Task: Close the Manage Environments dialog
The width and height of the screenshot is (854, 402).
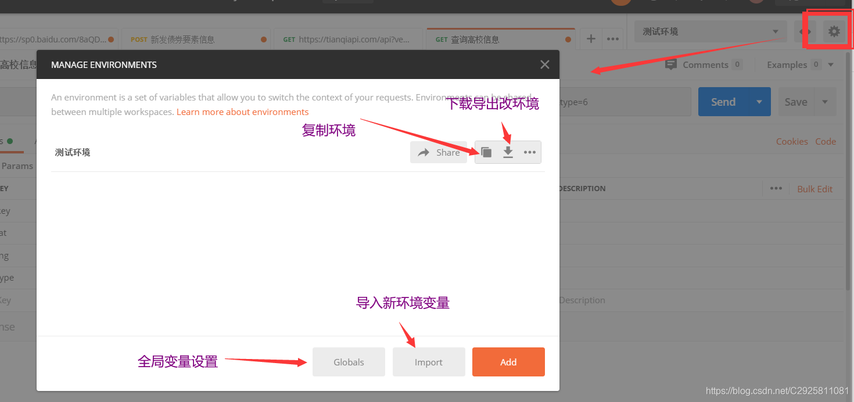Action: (544, 64)
